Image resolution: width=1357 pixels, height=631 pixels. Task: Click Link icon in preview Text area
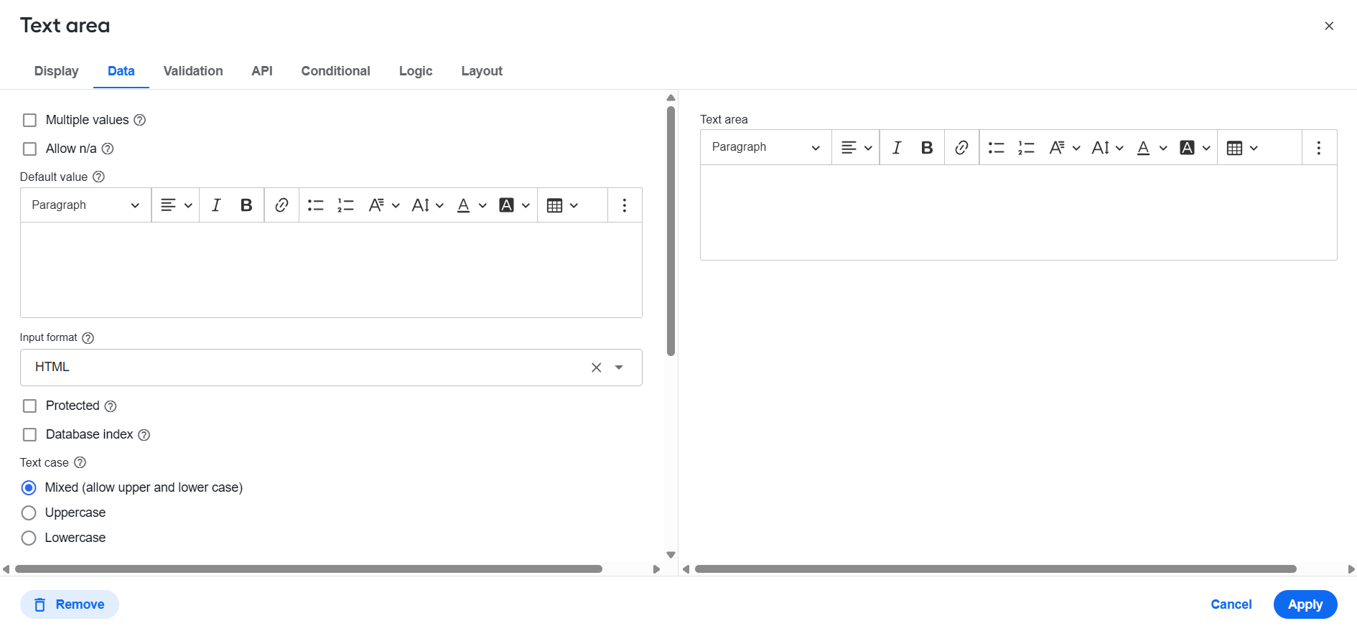(961, 148)
